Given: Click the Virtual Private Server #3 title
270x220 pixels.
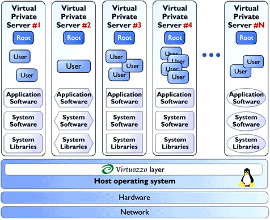Looking at the screenshot, I should 124,16.
